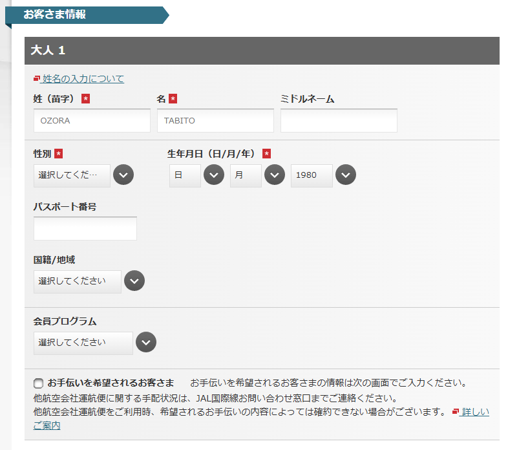This screenshot has height=450, width=508.
Task: Click the 大人 1 section header
Action: [262, 50]
